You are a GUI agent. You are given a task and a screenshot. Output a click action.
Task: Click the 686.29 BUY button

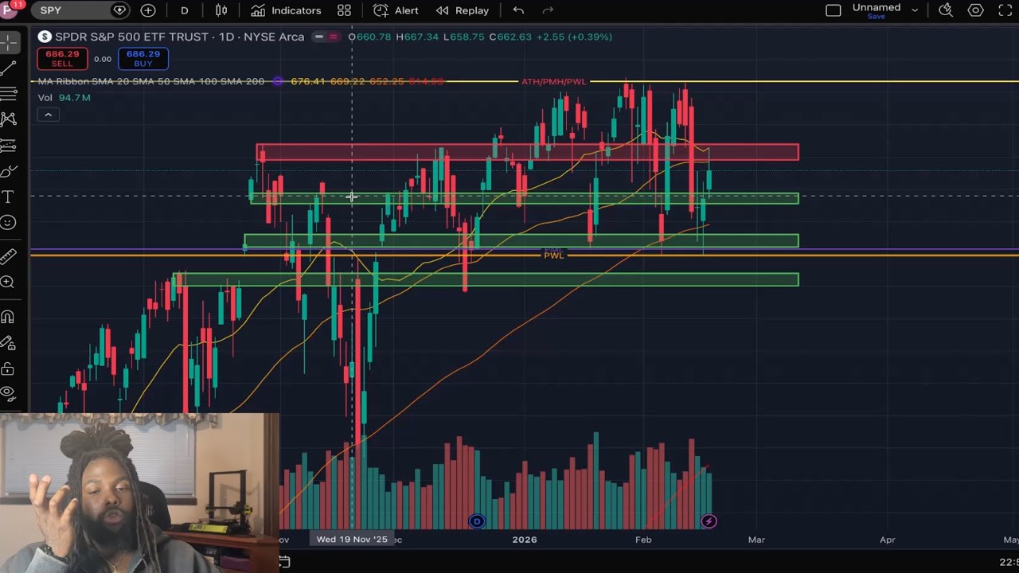[x=143, y=58]
